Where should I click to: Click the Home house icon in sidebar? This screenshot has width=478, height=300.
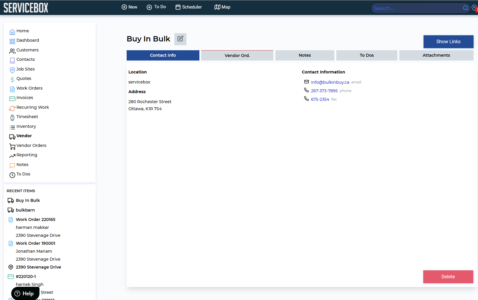pos(12,32)
